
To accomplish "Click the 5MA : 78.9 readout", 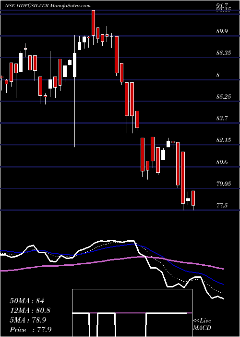I will [x=29, y=320].
